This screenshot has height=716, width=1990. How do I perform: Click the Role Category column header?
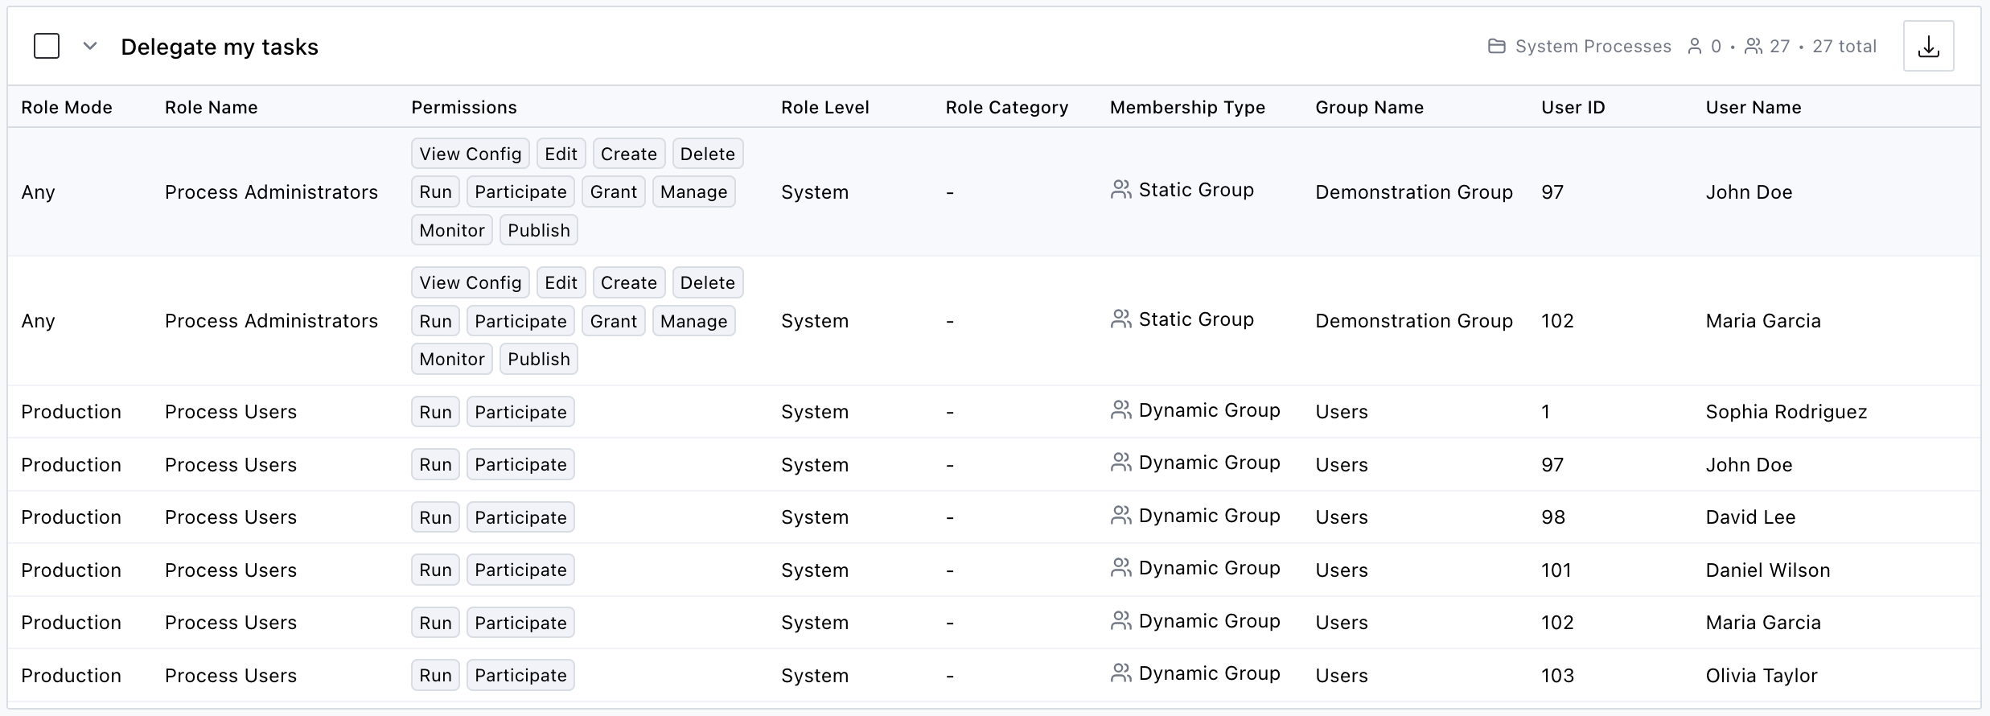click(1007, 108)
